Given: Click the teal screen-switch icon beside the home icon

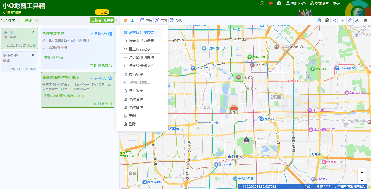Looking at the screenshot, I should click(132, 20).
